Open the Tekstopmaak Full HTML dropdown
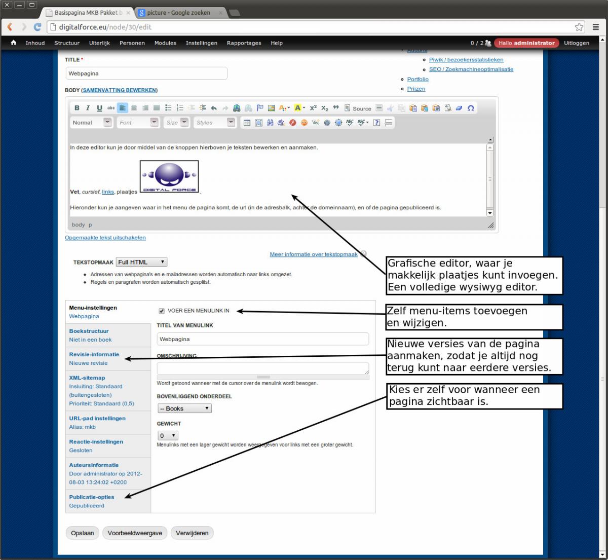This screenshot has height=560, width=608. [141, 262]
